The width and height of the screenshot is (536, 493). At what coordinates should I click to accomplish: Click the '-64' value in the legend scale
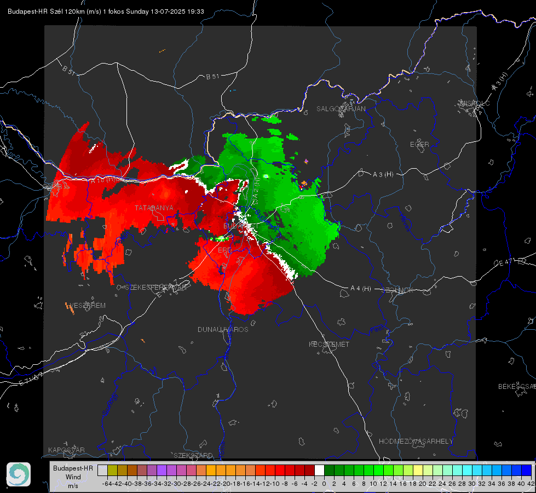click(107, 484)
